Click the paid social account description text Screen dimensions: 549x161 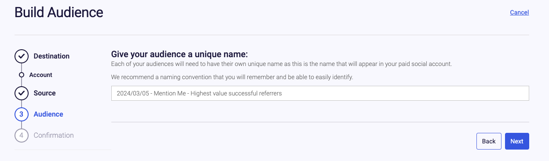click(x=282, y=64)
